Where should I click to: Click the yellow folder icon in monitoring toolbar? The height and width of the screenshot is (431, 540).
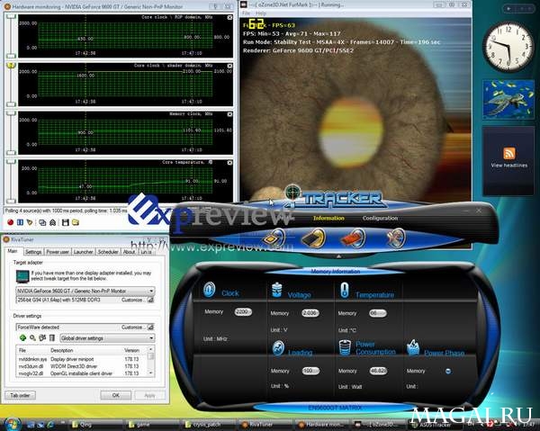pyautogui.click(x=76, y=222)
